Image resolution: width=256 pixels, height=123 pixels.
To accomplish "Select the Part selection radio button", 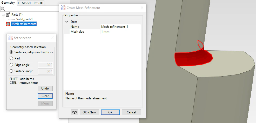I will click(11, 58).
